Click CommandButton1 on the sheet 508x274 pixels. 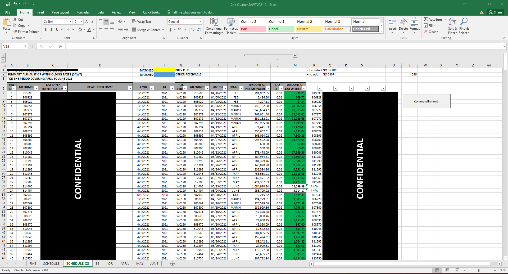click(x=426, y=101)
